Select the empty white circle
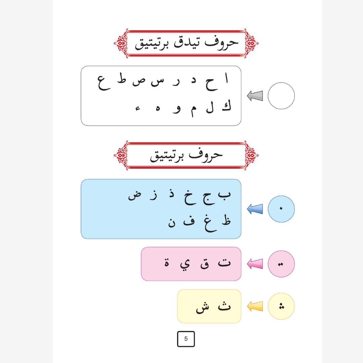Screen dimensions: 363x363 pyautogui.click(x=281, y=96)
